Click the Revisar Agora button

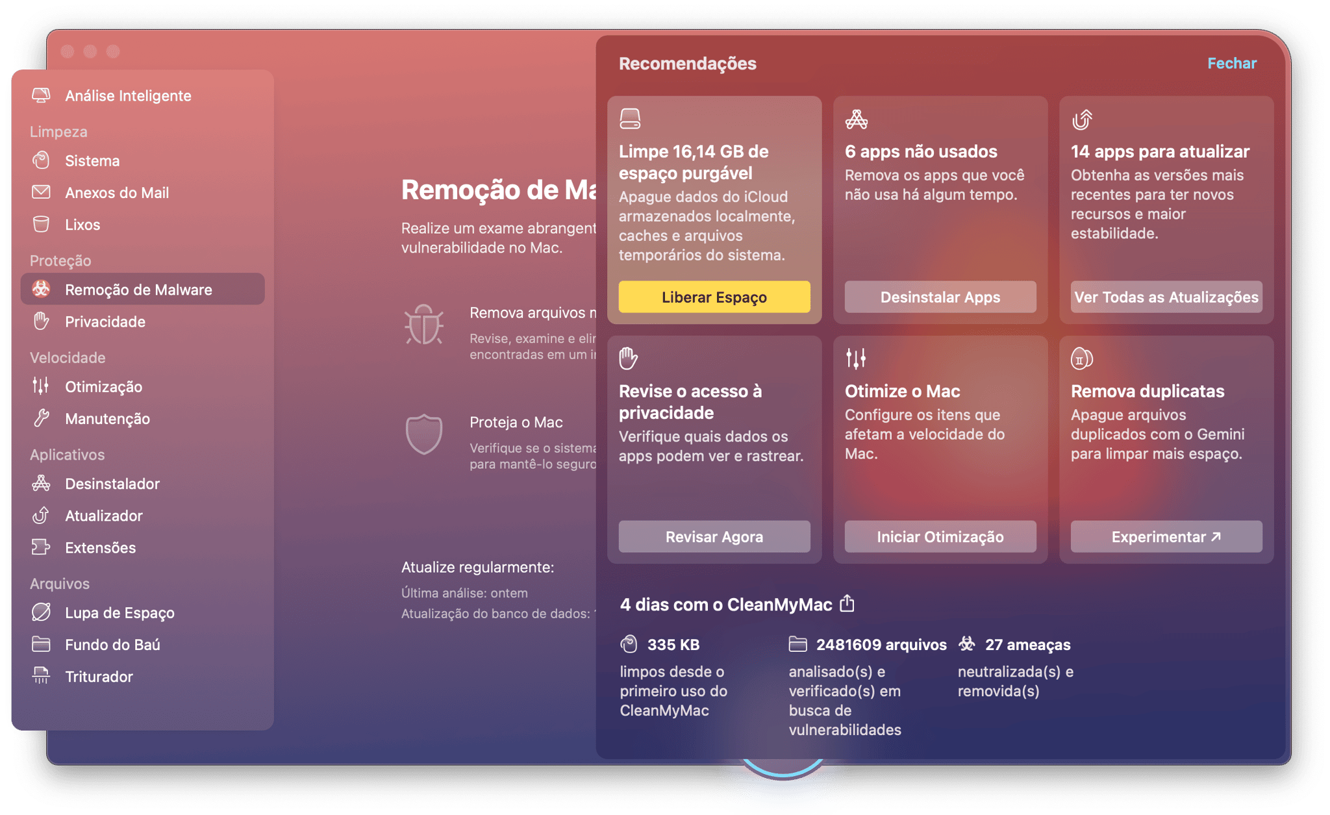tap(714, 536)
